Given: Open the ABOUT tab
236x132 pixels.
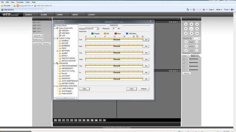Looking at the screenshot, I should point(75,15).
